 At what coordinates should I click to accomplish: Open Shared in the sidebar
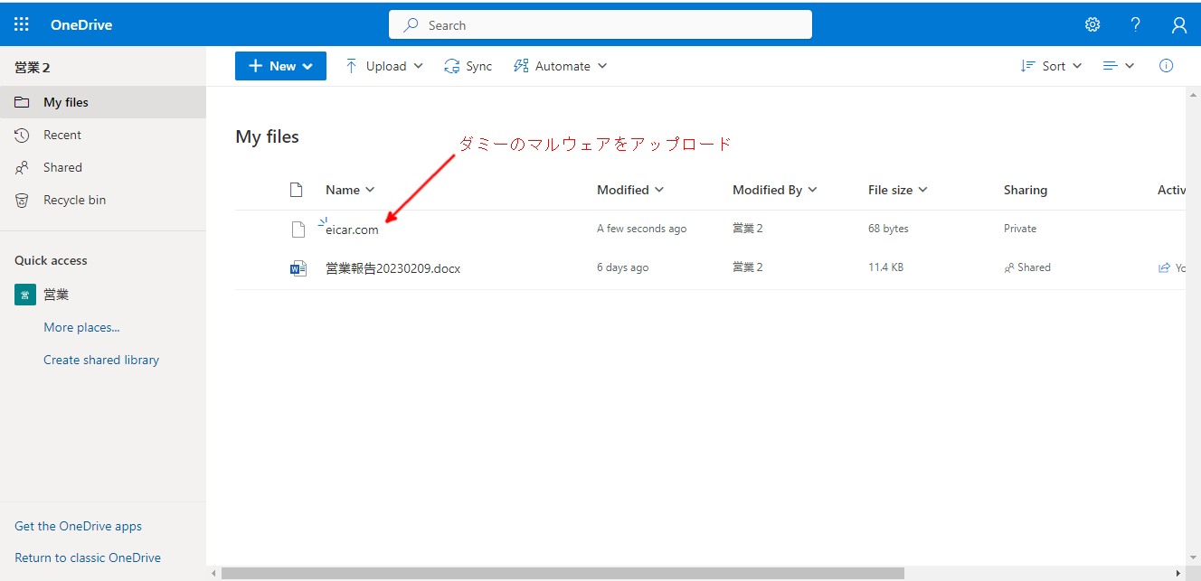click(x=103, y=167)
